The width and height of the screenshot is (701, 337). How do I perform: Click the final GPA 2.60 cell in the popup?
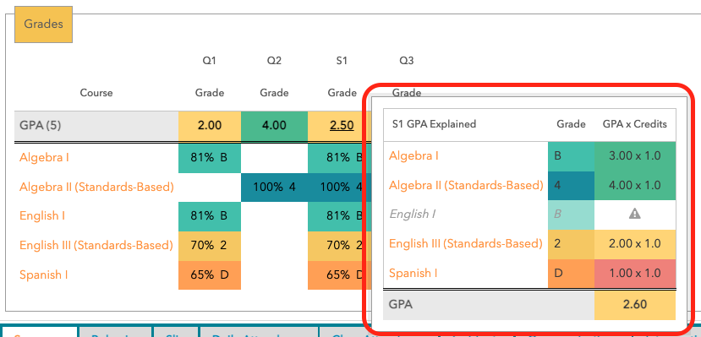click(635, 305)
